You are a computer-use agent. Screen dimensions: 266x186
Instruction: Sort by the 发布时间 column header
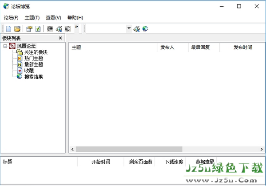tap(242, 47)
